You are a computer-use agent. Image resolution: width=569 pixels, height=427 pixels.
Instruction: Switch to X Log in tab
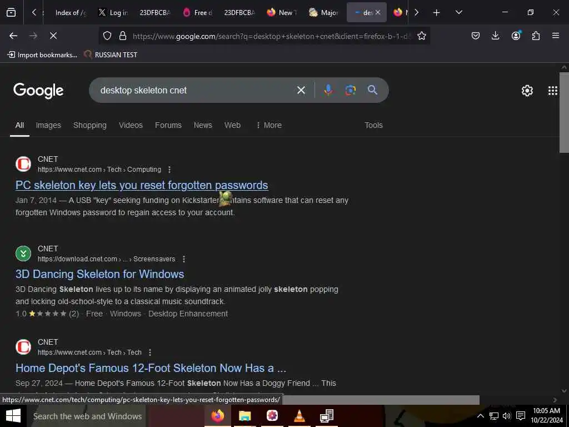point(113,13)
